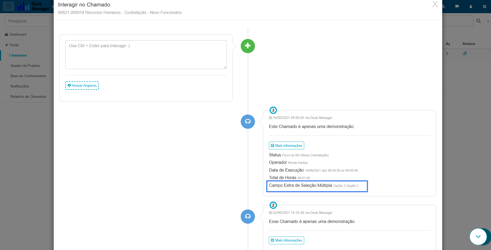Click the Anexar Arquivos upload button
Image resolution: width=491 pixels, height=250 pixels.
click(82, 85)
